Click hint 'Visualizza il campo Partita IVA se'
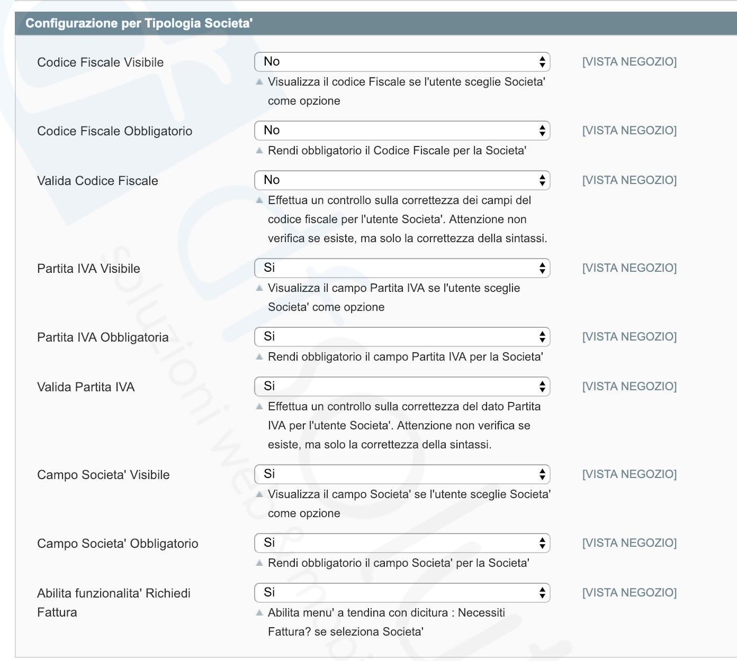The height and width of the screenshot is (661, 737). click(394, 298)
